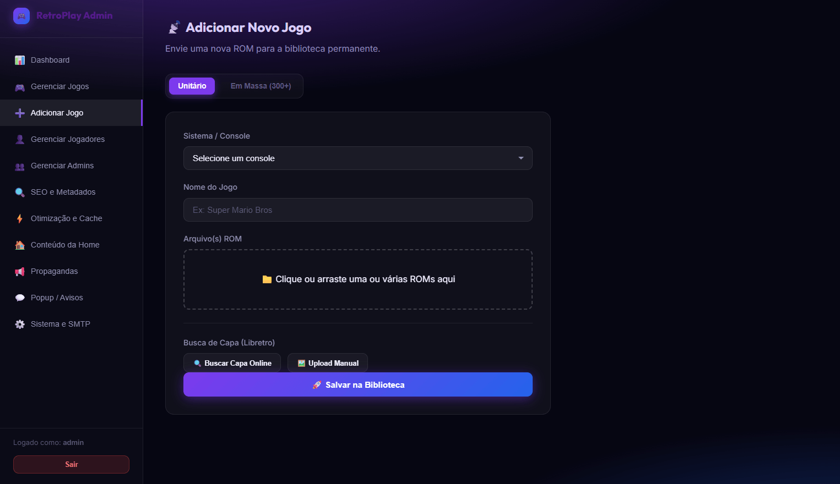Click the dropdown arrow of console selector
The image size is (840, 484).
point(521,158)
